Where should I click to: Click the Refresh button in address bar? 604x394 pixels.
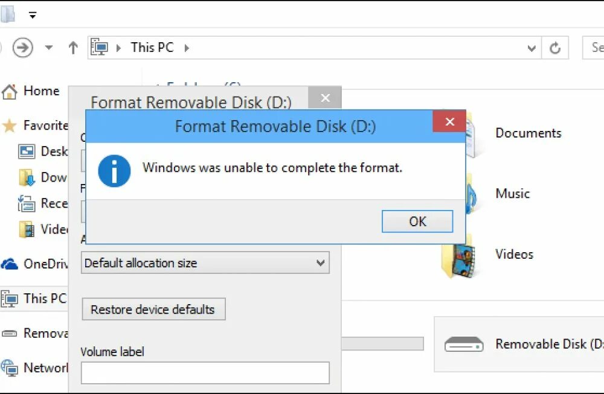click(x=555, y=48)
